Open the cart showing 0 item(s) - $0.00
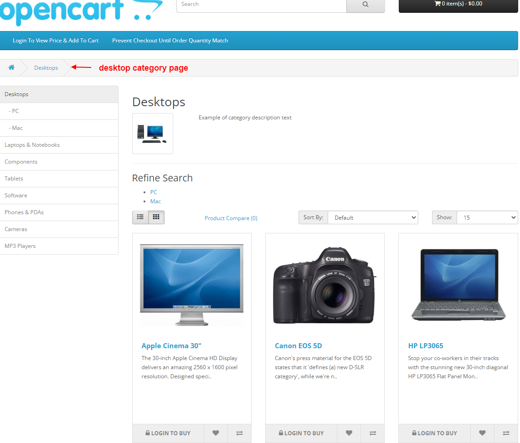This screenshot has width=520, height=443. pos(458,4)
